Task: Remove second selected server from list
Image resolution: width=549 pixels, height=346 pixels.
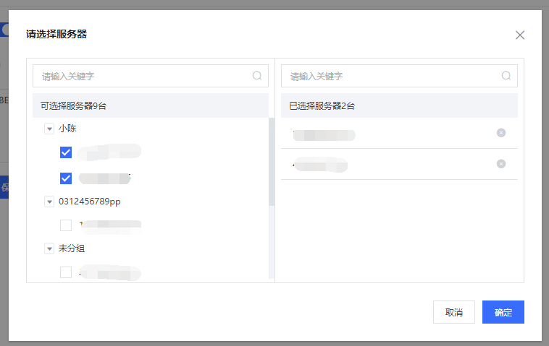Action: [501, 164]
